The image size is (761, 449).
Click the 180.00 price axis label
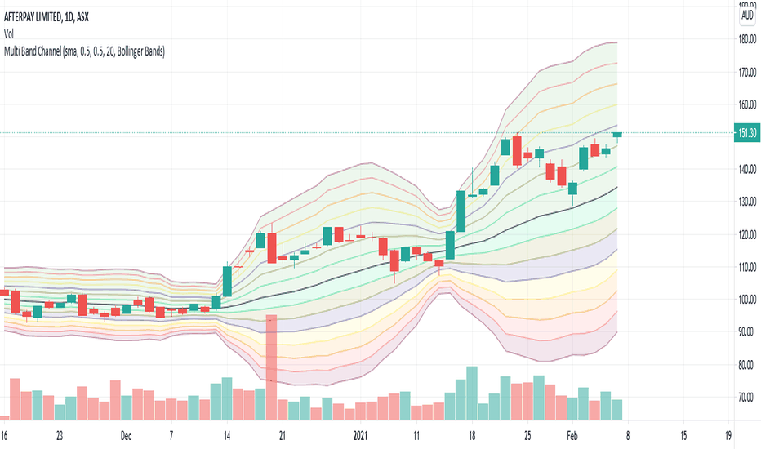(747, 39)
